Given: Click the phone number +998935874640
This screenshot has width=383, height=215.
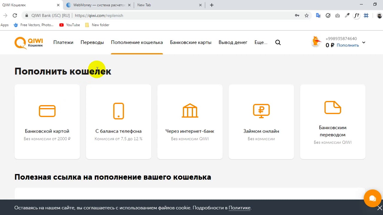Looking at the screenshot, I should pyautogui.click(x=341, y=39).
